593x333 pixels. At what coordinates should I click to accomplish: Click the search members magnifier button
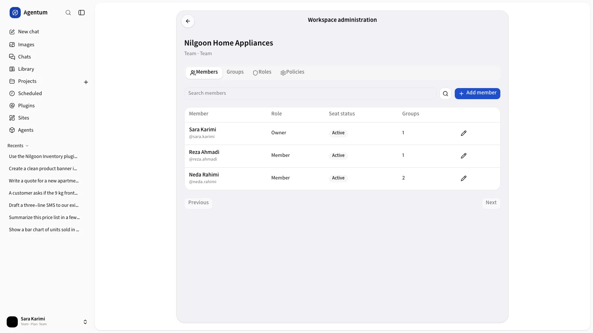click(445, 94)
